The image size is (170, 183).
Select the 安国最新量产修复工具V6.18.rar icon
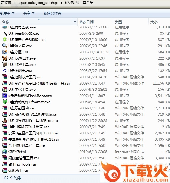point(5,139)
